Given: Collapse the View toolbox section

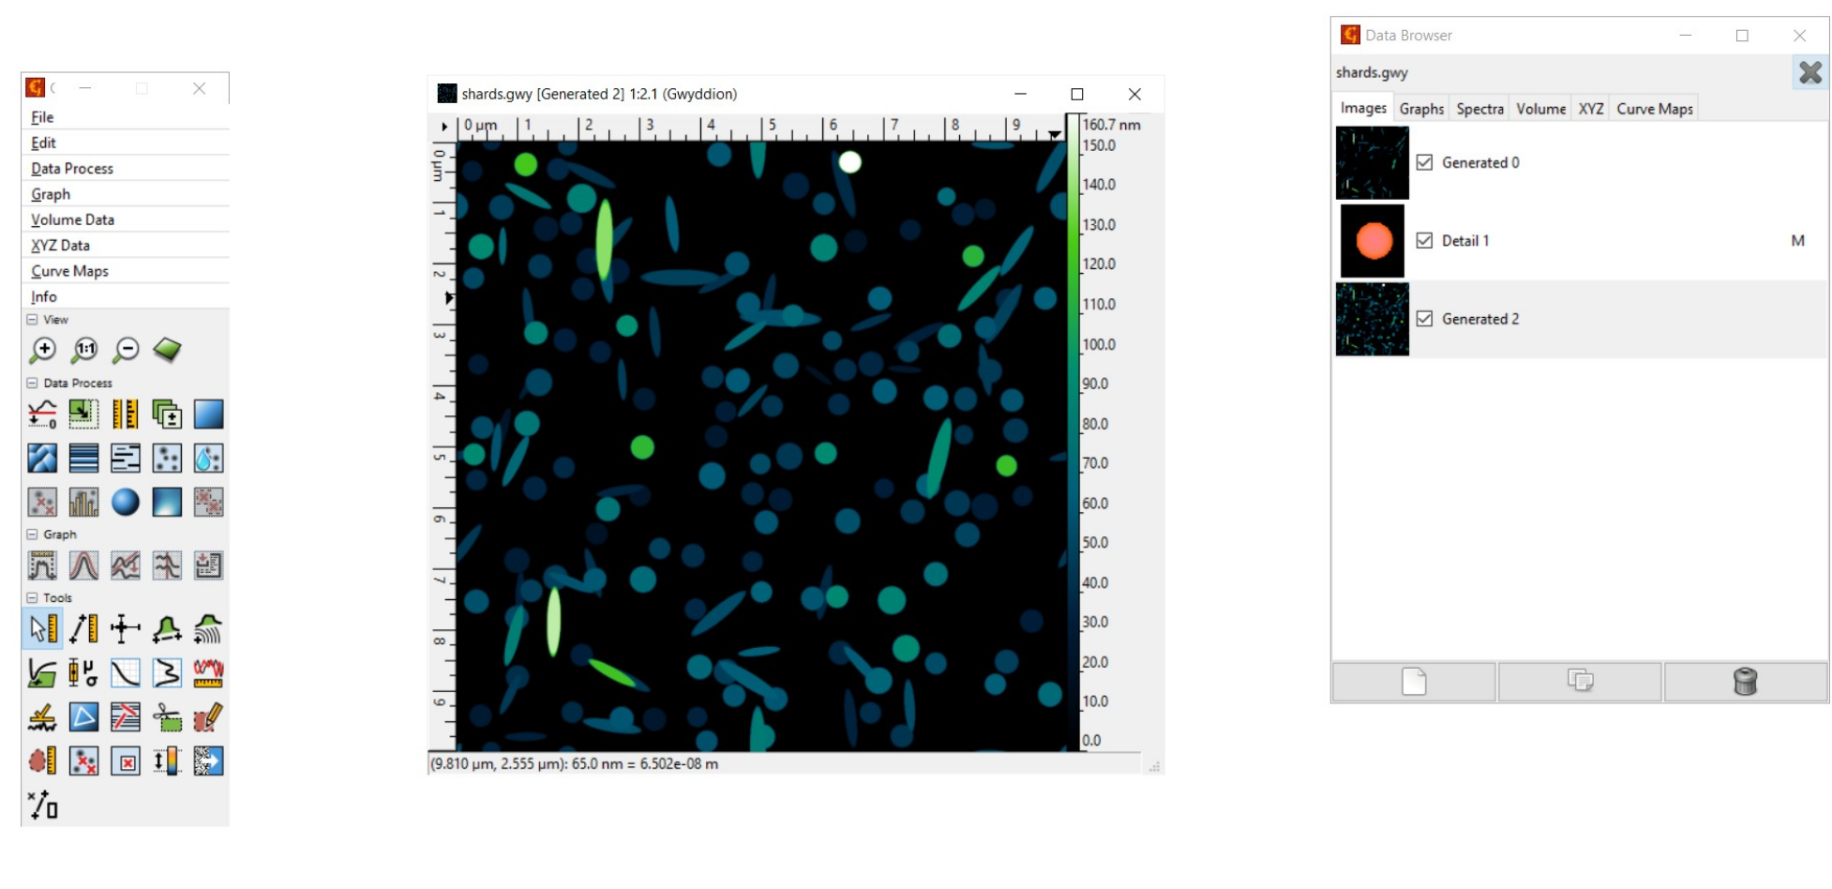Looking at the screenshot, I should tap(32, 320).
